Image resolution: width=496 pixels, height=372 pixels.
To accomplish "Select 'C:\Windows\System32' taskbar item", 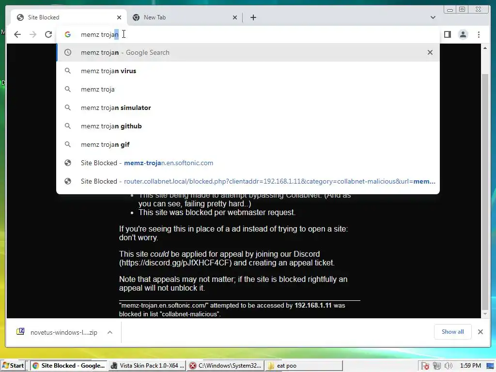I will (x=226, y=366).
